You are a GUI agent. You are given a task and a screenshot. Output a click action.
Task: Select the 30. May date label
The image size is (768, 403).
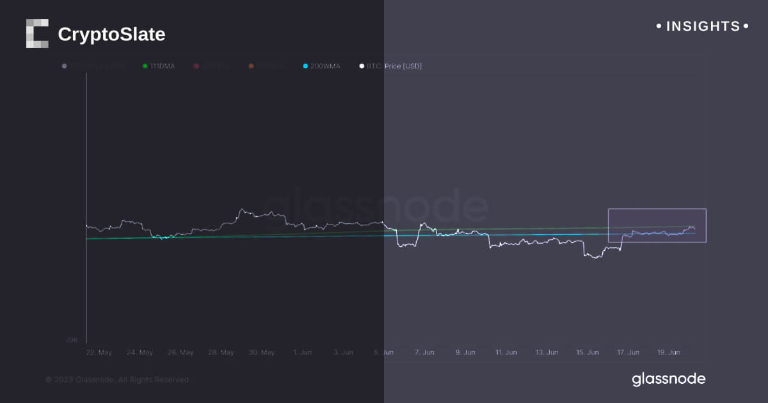(261, 352)
